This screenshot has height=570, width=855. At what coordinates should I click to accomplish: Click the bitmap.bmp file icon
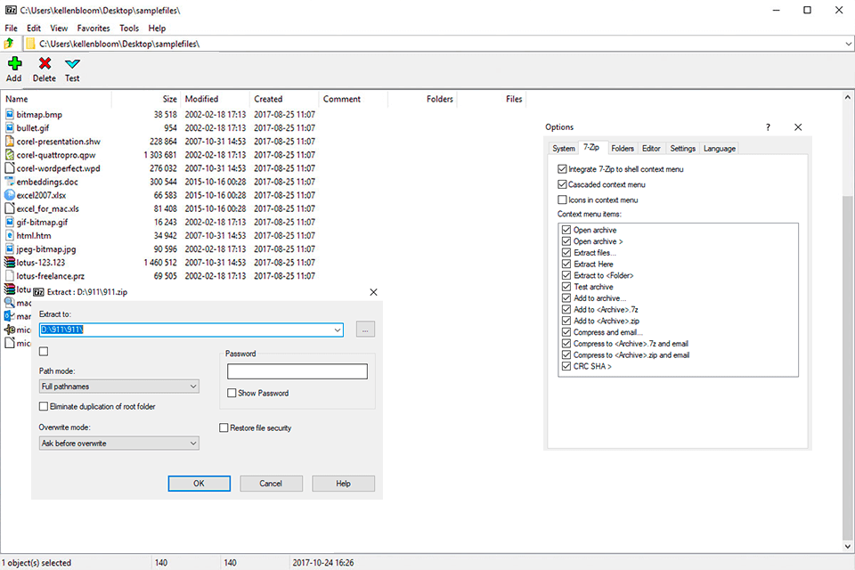[x=11, y=114]
